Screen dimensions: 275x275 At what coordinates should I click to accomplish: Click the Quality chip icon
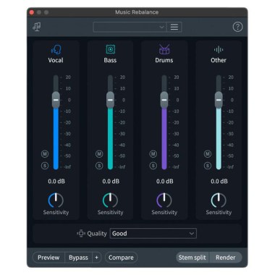[81, 233]
